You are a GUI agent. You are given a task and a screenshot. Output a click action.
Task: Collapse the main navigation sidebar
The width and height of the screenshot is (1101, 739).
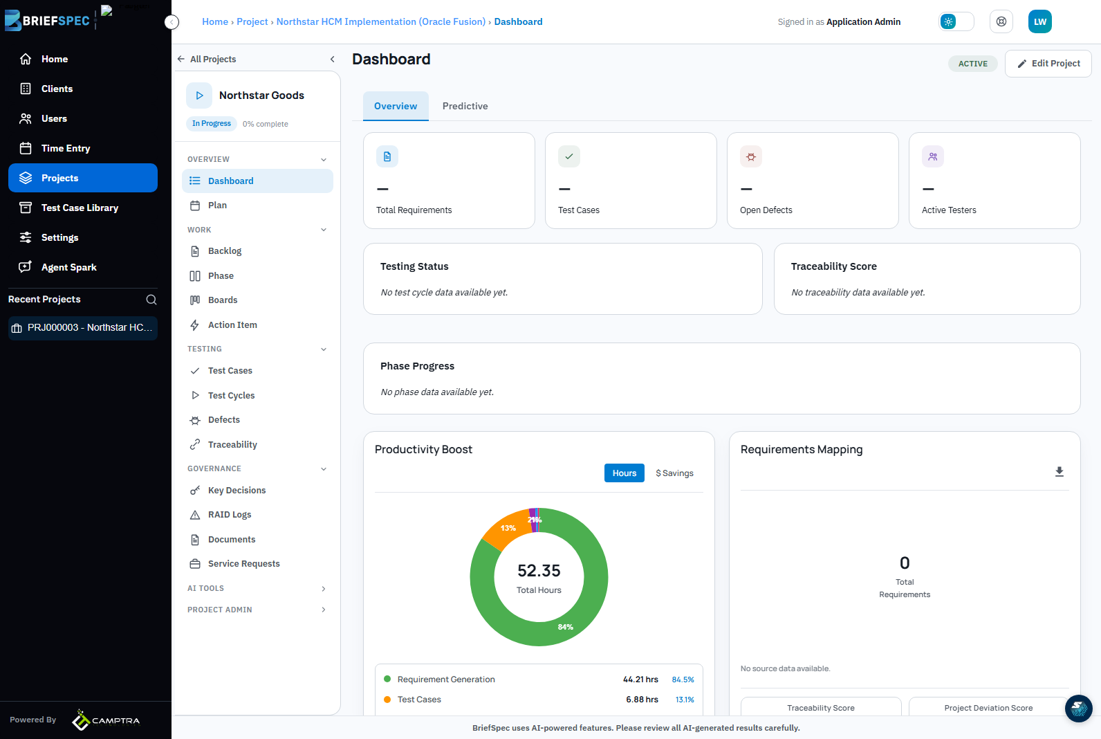pyautogui.click(x=172, y=22)
